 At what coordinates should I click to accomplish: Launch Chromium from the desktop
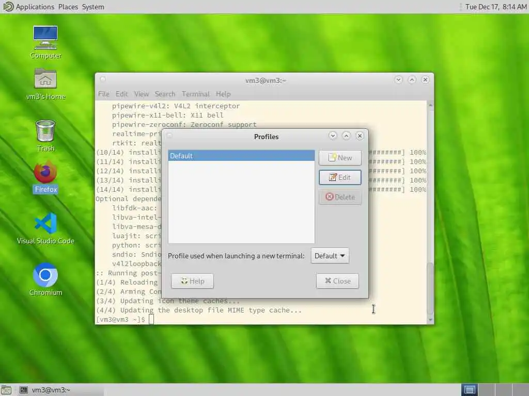coord(45,279)
